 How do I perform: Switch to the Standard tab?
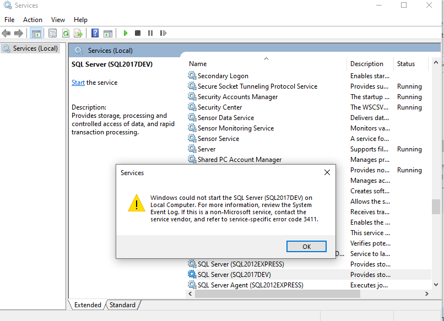click(x=122, y=305)
